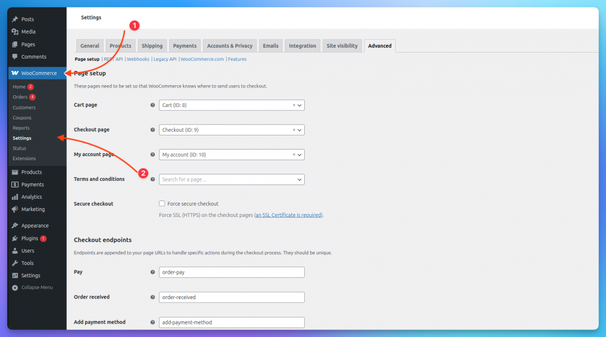Click help icon next to My account page
This screenshot has height=337, width=606.
coord(153,154)
